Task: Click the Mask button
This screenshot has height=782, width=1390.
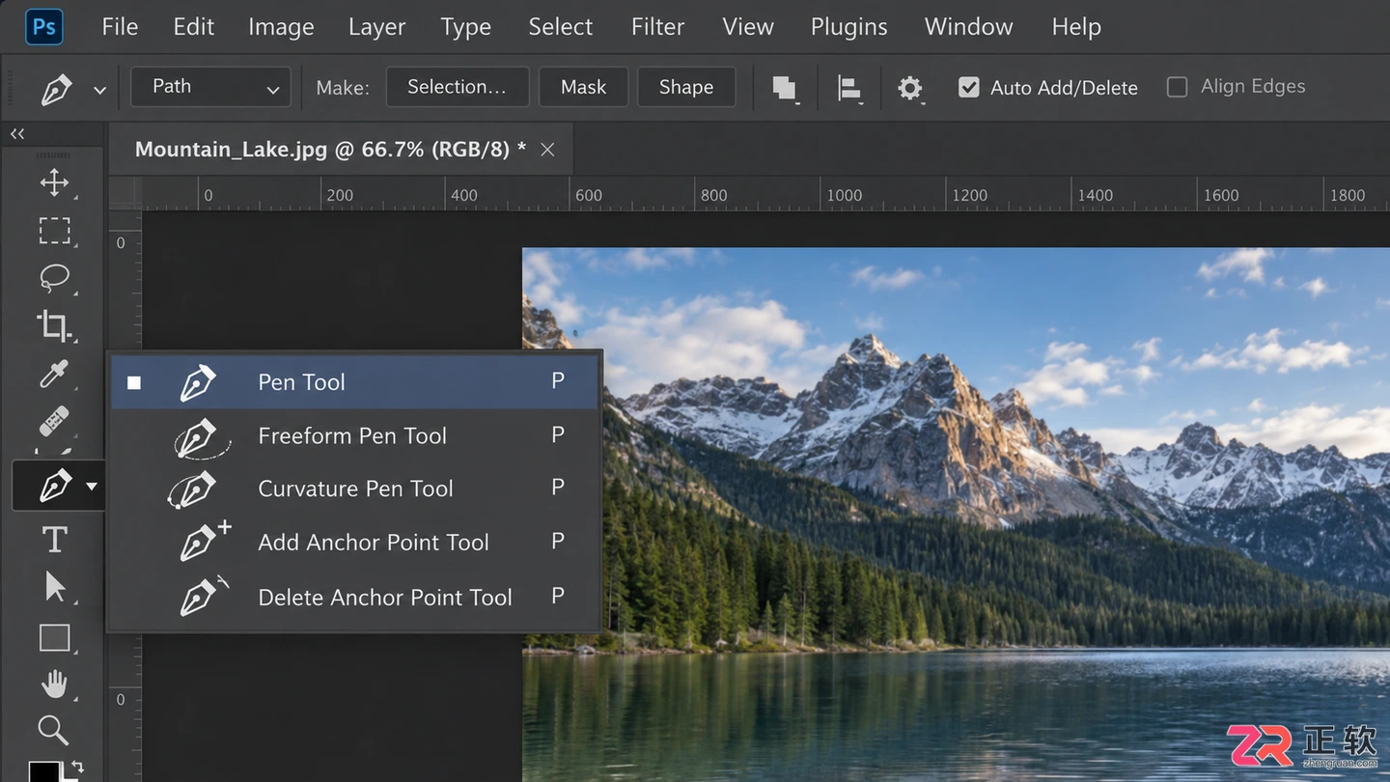Action: coord(584,87)
